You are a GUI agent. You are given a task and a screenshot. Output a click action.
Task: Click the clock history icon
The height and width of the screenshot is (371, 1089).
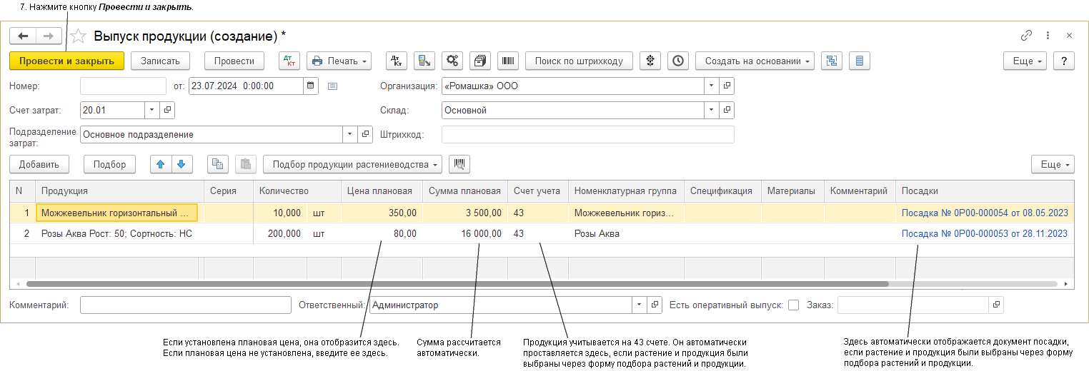tap(678, 61)
